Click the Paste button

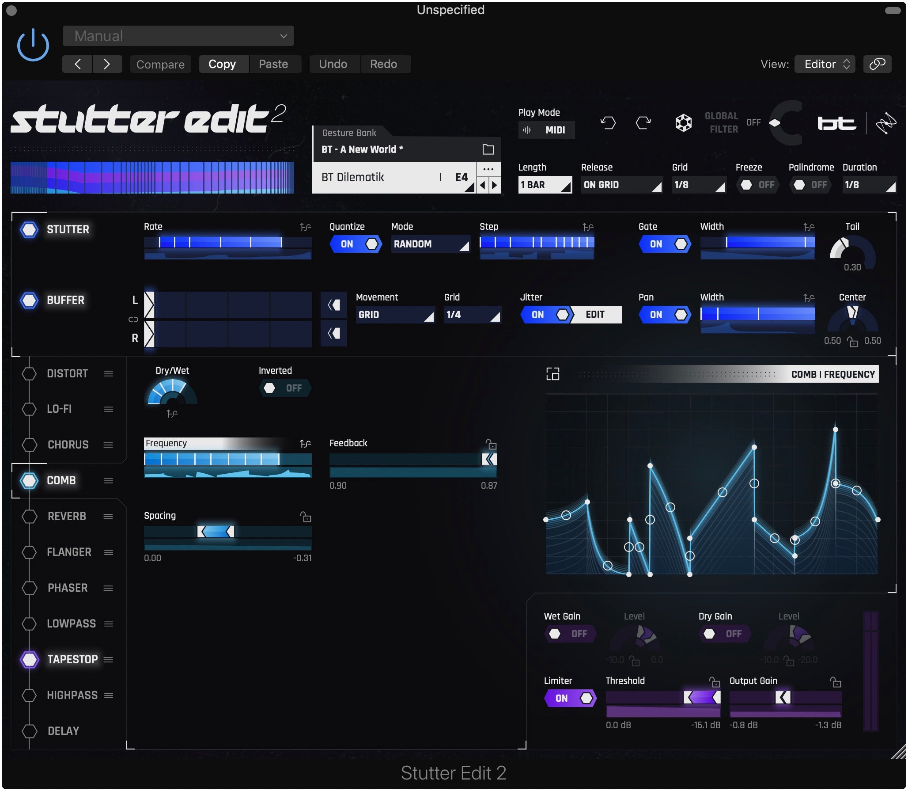(x=275, y=64)
